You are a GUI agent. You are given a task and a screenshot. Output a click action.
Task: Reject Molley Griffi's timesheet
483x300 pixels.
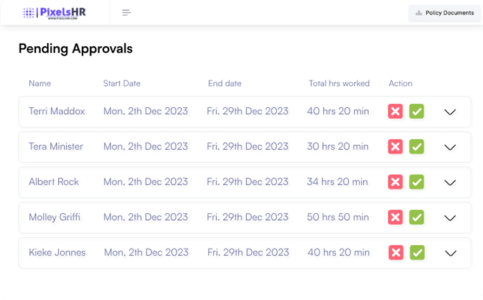pyautogui.click(x=395, y=218)
